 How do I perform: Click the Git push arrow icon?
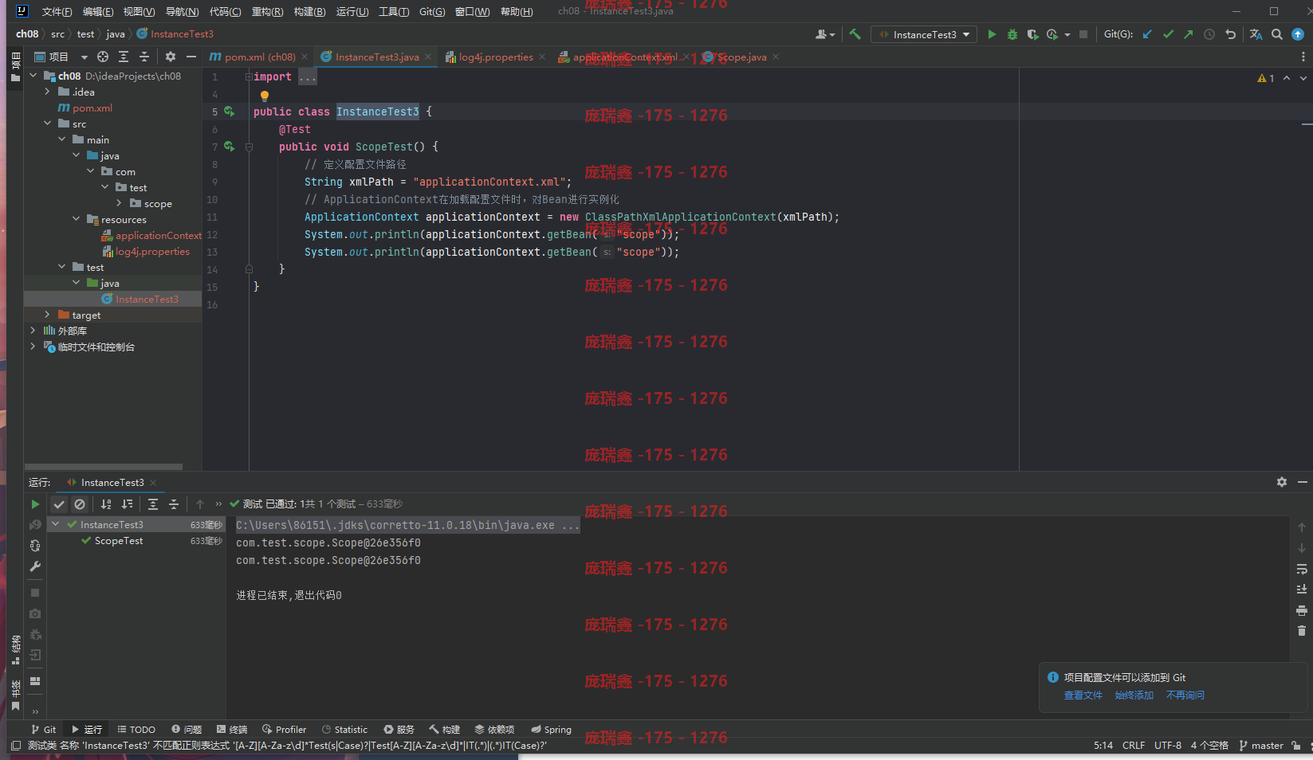click(1189, 34)
